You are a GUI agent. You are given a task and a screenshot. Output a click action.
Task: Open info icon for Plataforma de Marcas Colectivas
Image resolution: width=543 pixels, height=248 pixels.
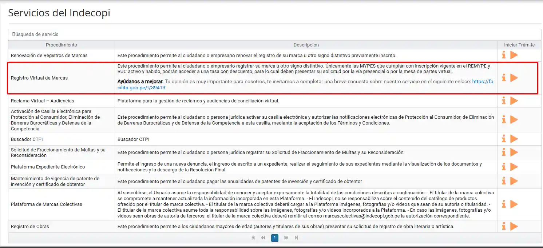pyautogui.click(x=504, y=204)
